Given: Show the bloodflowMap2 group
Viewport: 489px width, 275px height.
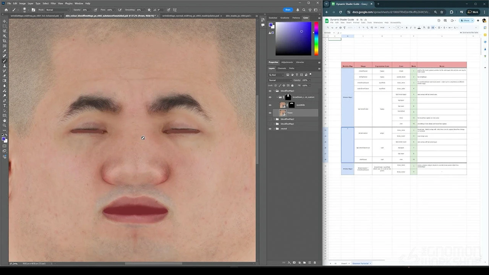Looking at the screenshot, I should click(270, 119).
